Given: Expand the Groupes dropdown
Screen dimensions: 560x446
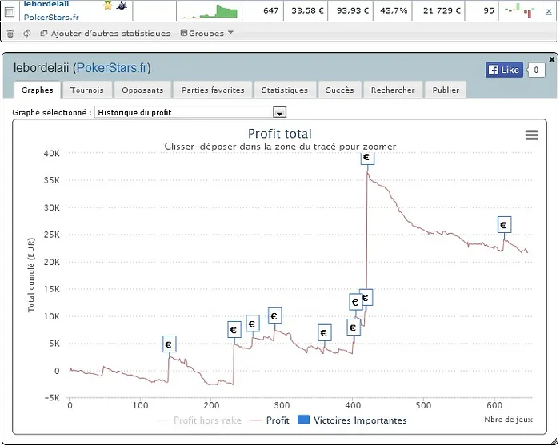Looking at the screenshot, I should (x=207, y=34).
